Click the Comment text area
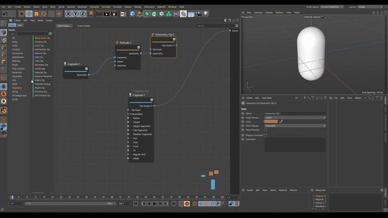This screenshot has width=388, height=218. tap(295, 145)
